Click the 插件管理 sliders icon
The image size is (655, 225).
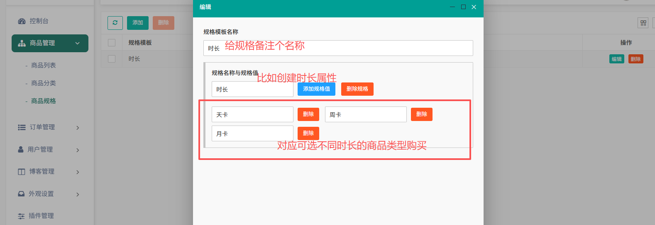tap(21, 216)
